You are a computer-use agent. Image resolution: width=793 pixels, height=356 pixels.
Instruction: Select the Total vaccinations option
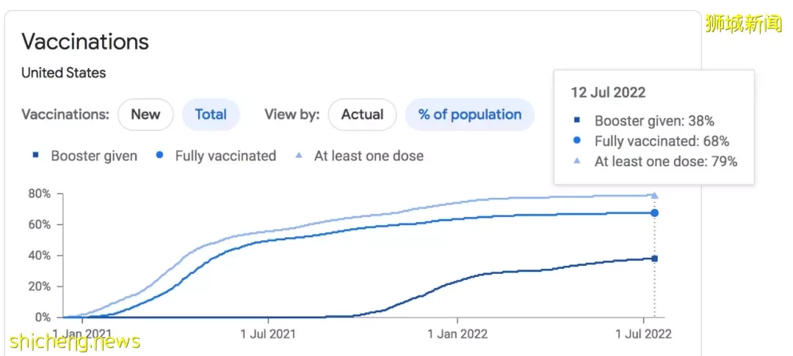pyautogui.click(x=211, y=114)
